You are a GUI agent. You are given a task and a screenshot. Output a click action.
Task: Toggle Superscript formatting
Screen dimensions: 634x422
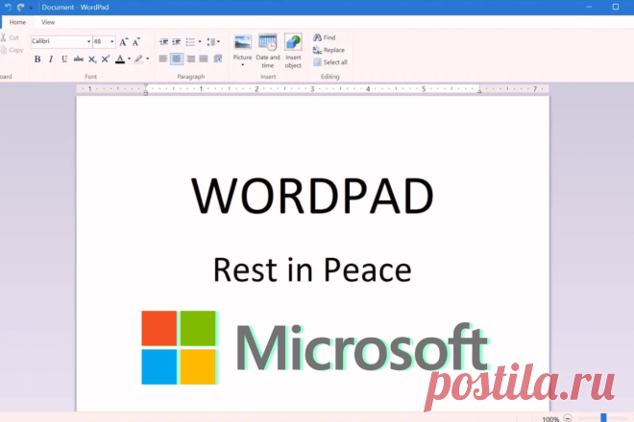[x=106, y=59]
